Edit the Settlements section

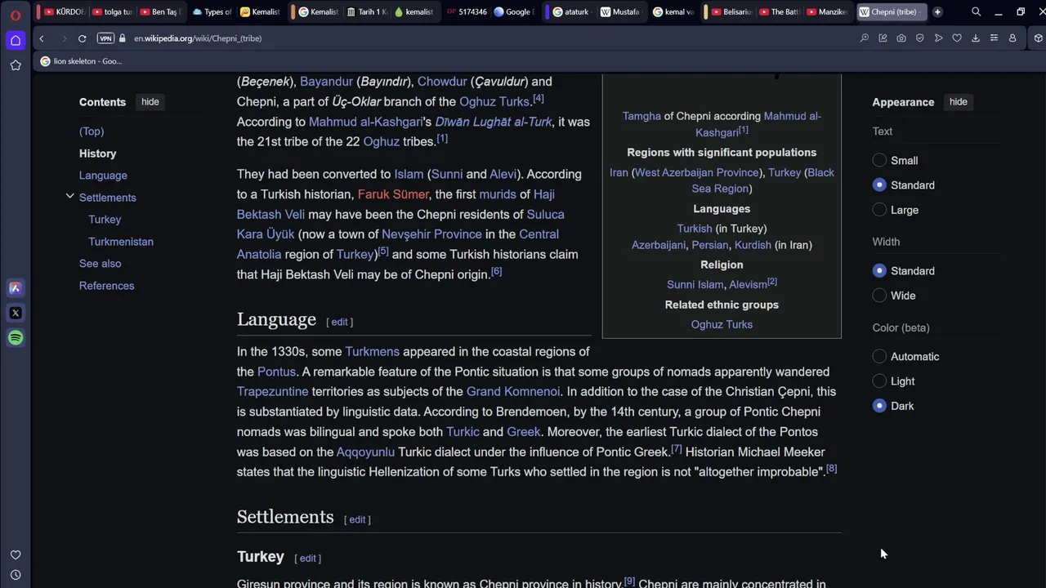pyautogui.click(x=358, y=519)
